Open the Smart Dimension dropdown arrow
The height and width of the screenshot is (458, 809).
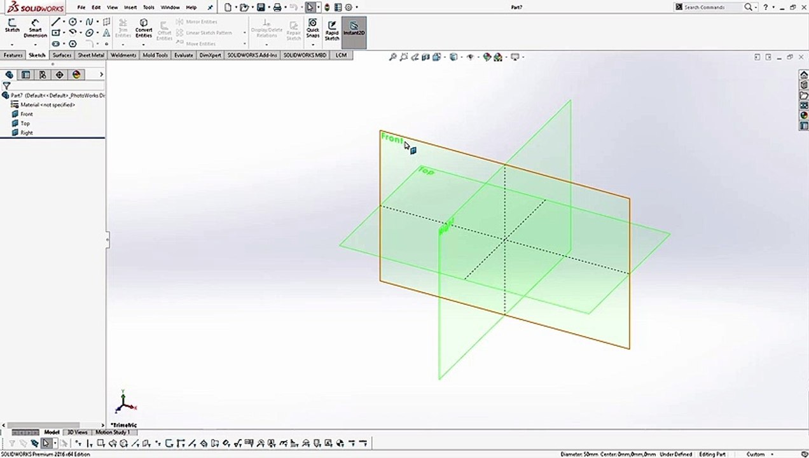35,45
